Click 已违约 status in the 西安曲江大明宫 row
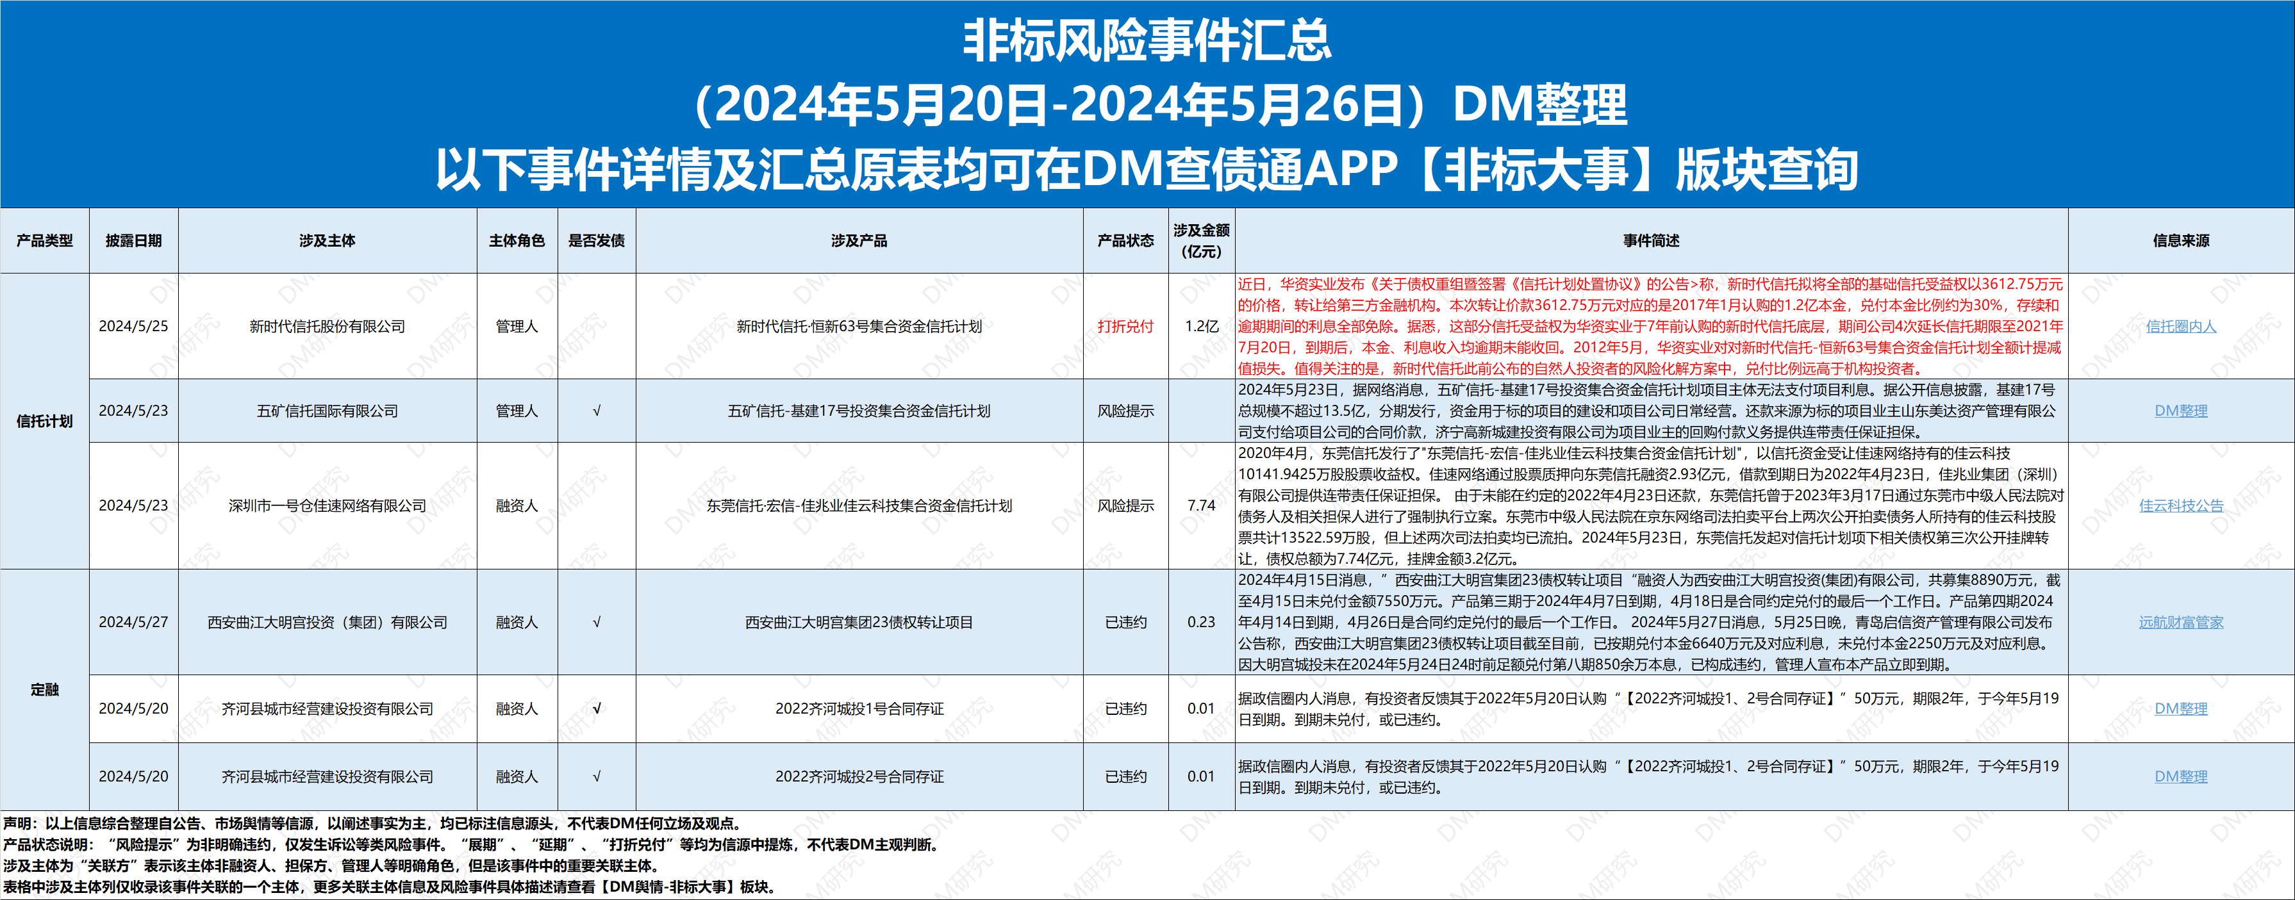The image size is (2295, 900). pos(1125,622)
